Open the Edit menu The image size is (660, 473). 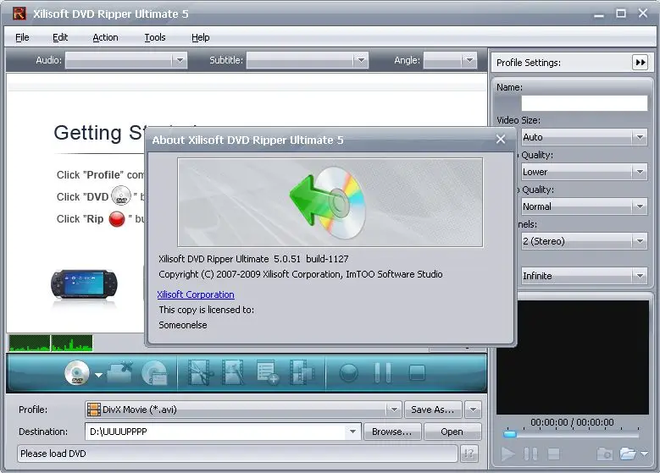click(60, 37)
